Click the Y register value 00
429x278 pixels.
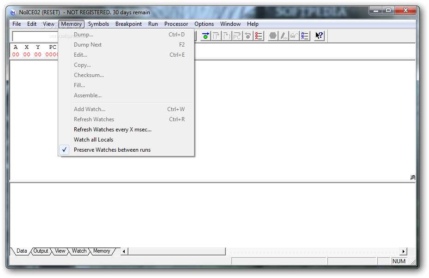[38, 54]
